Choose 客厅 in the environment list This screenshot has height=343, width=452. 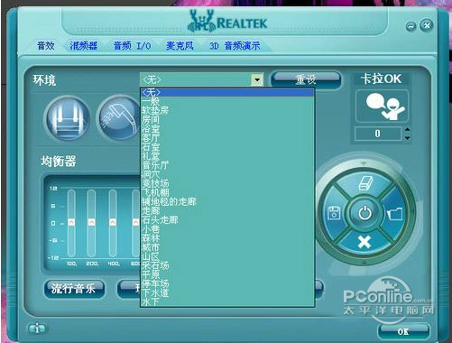(x=227, y=138)
